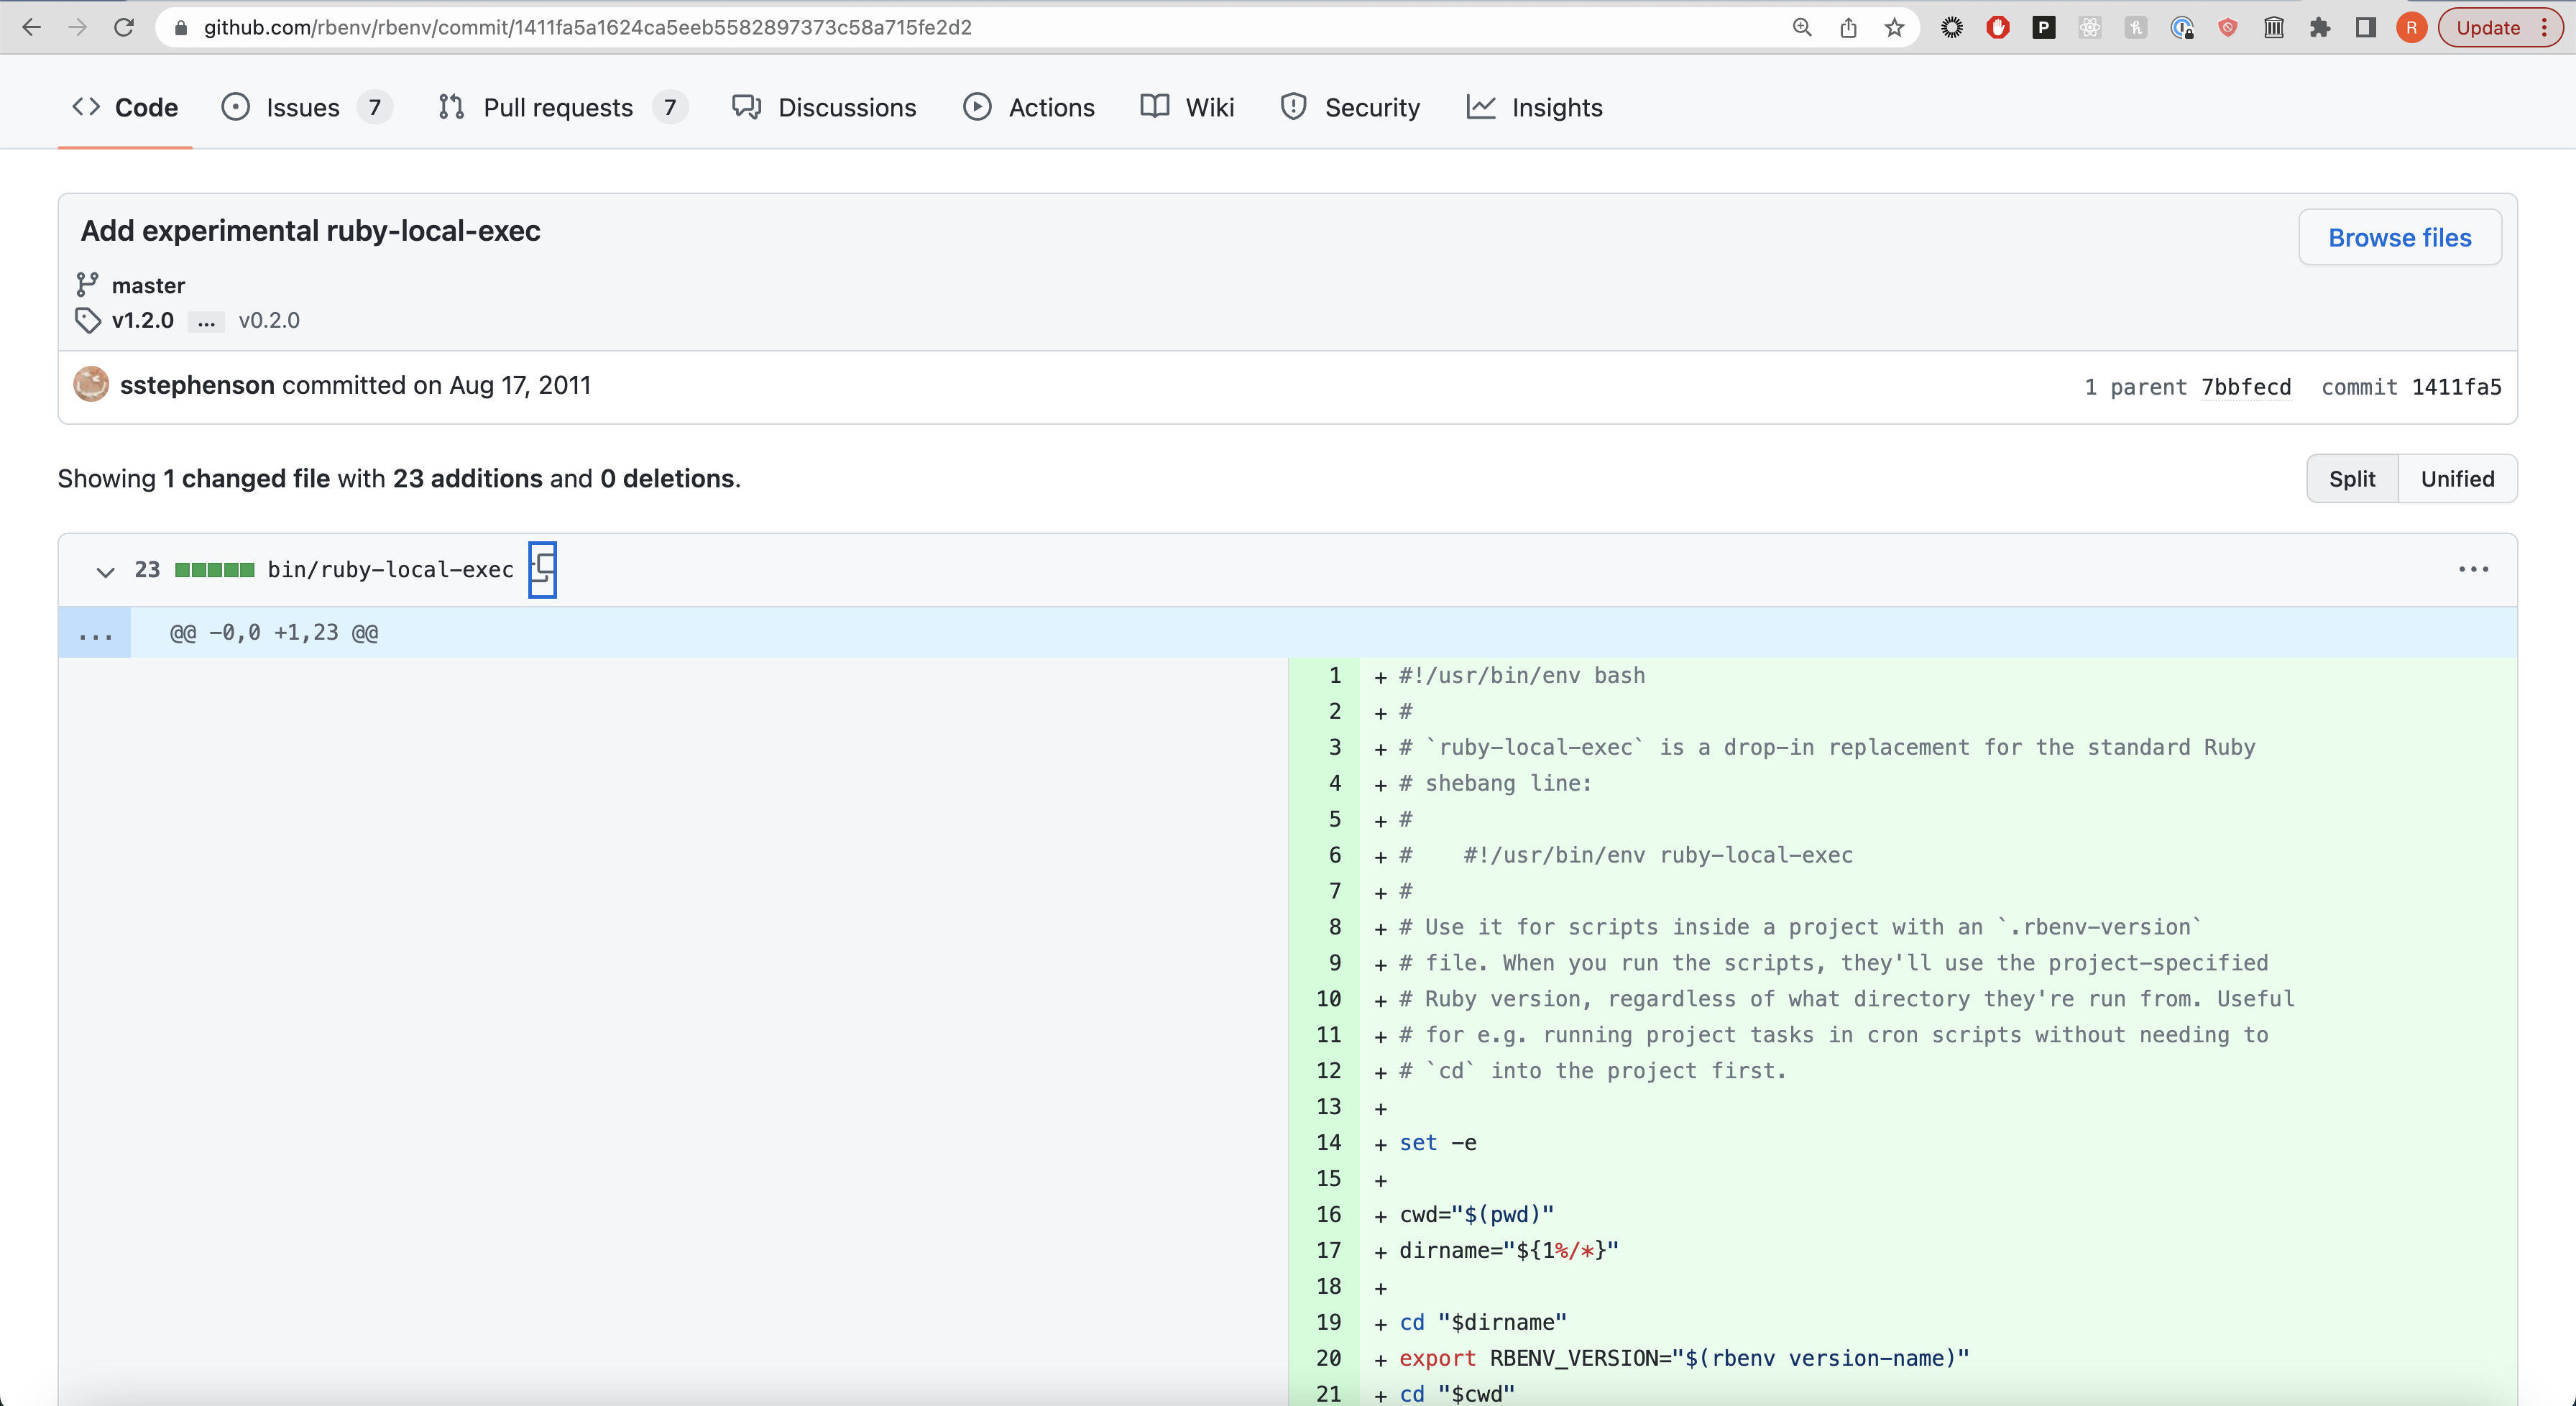
Task: Open the Actions tab
Action: tap(1029, 107)
